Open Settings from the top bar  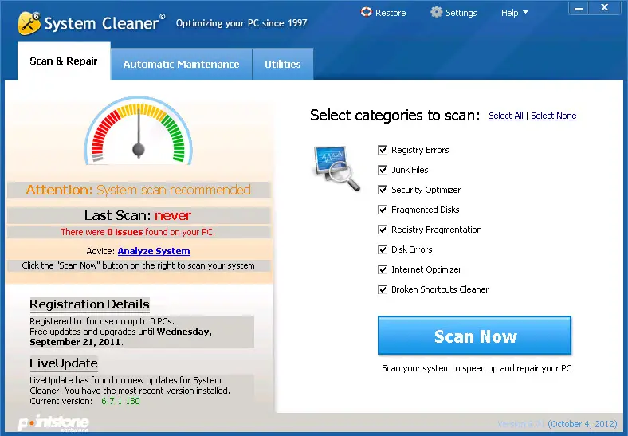(453, 13)
